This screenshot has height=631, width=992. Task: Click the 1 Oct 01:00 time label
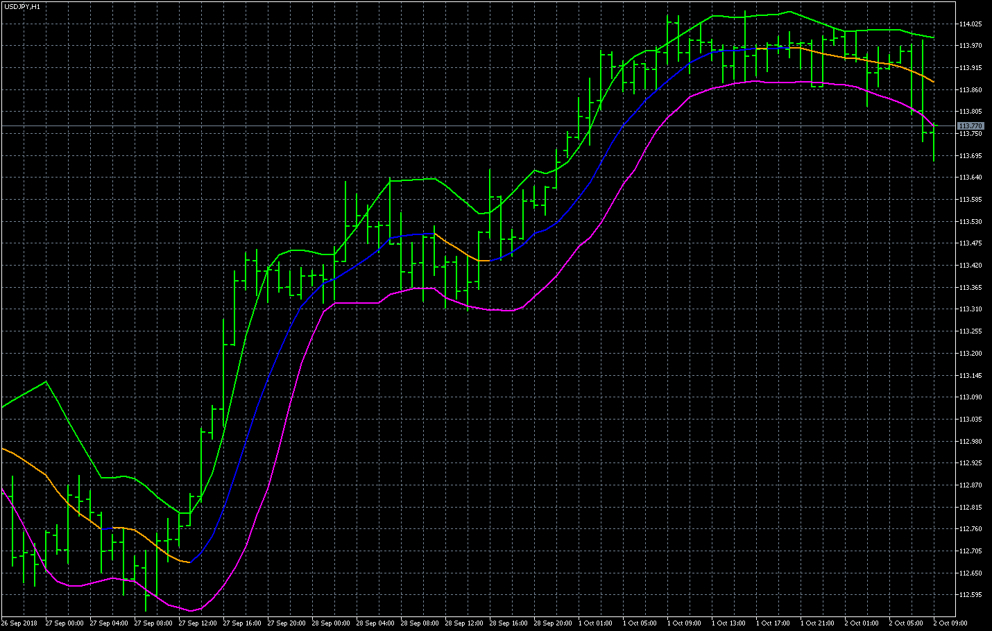coord(595,623)
